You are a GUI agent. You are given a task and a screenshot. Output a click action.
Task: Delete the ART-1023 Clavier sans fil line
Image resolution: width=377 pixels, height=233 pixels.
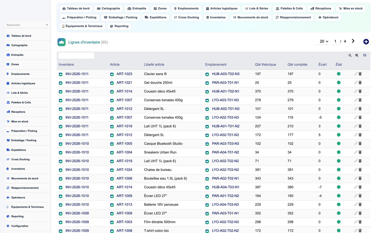pos(360,74)
